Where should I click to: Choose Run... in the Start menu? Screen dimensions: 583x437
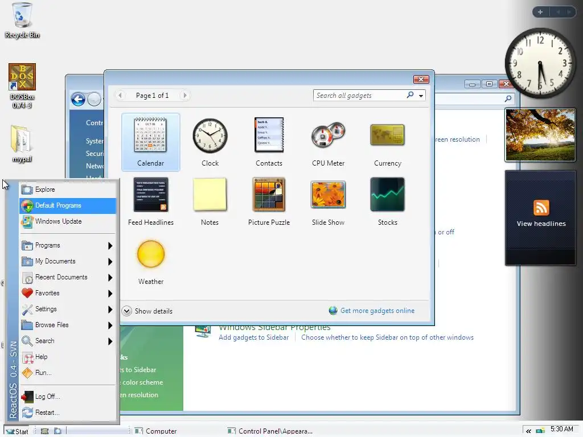[x=68, y=373]
